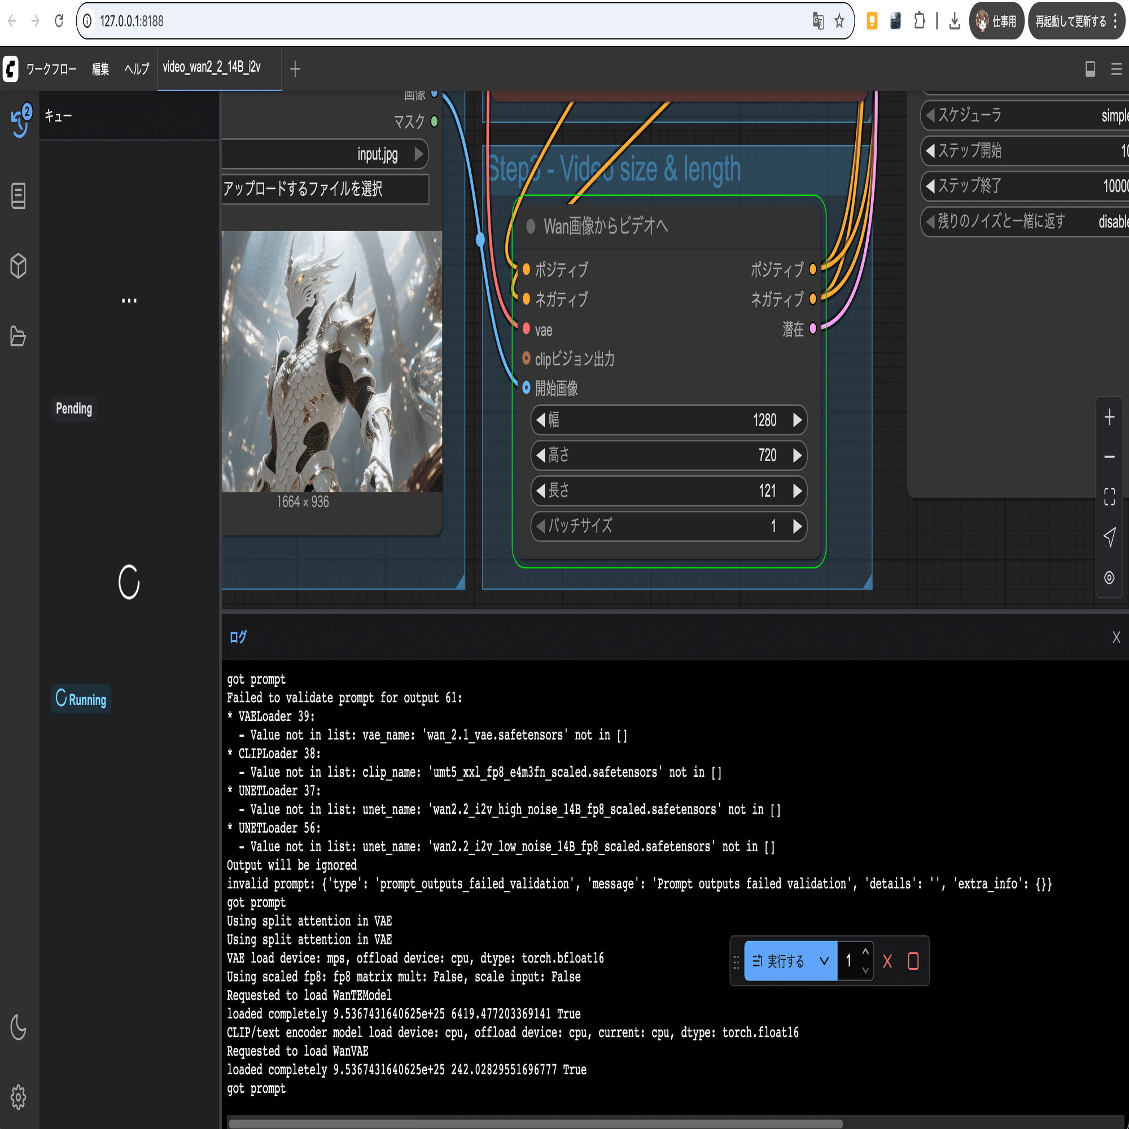Screen dimensions: 1129x1129
Task: Increase the 幅 width value arrow
Action: 797,420
